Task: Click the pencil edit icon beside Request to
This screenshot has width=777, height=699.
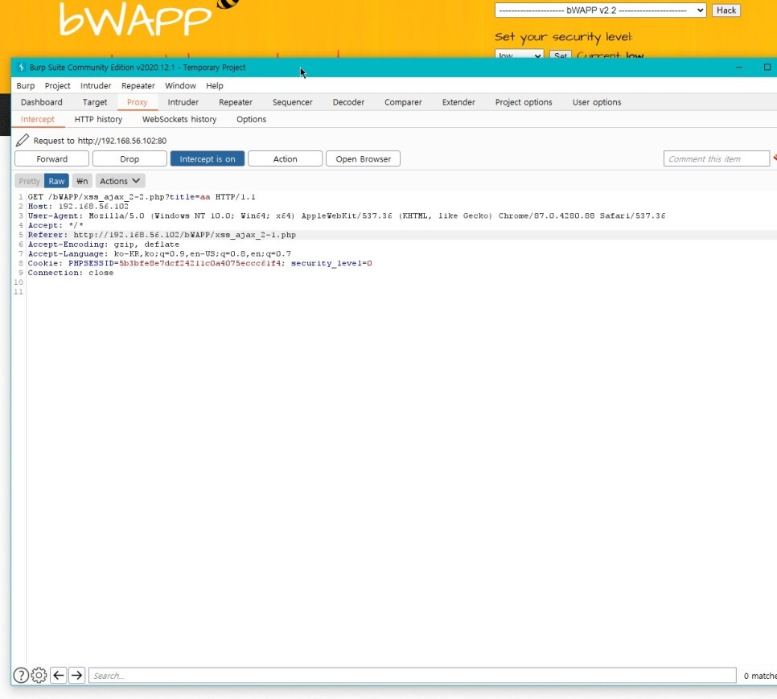Action: (x=23, y=140)
